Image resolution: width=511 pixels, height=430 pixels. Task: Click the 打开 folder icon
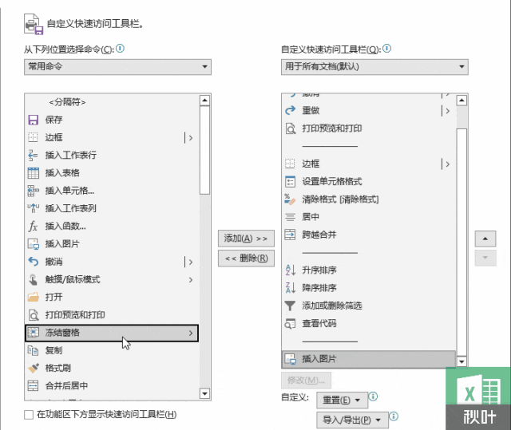tap(34, 298)
